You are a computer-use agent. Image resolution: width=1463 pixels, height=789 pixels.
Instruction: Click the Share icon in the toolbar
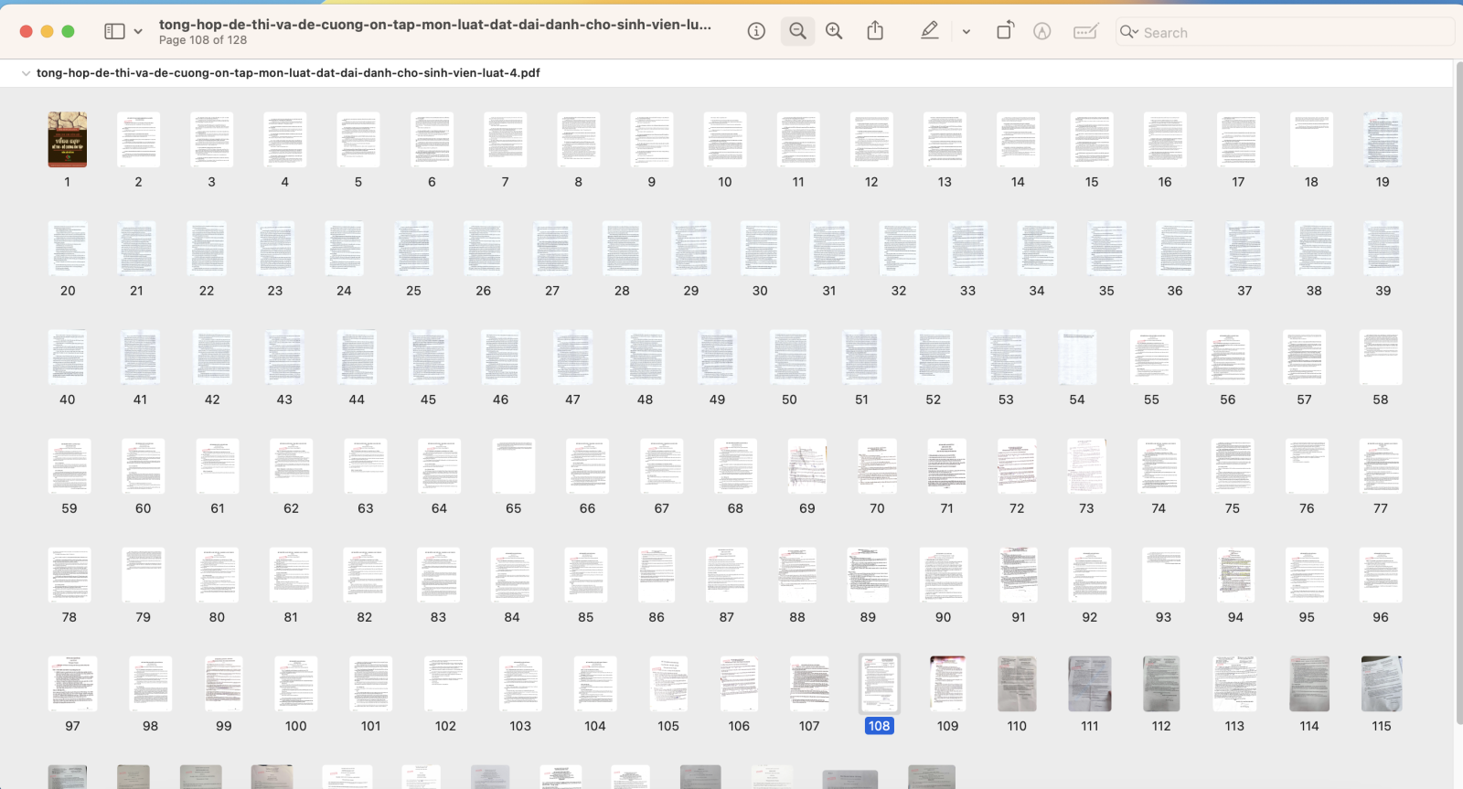(875, 31)
